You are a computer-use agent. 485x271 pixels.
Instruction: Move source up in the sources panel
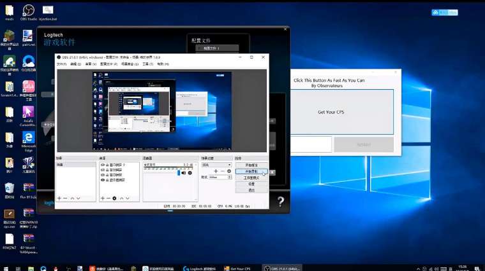pos(121,198)
